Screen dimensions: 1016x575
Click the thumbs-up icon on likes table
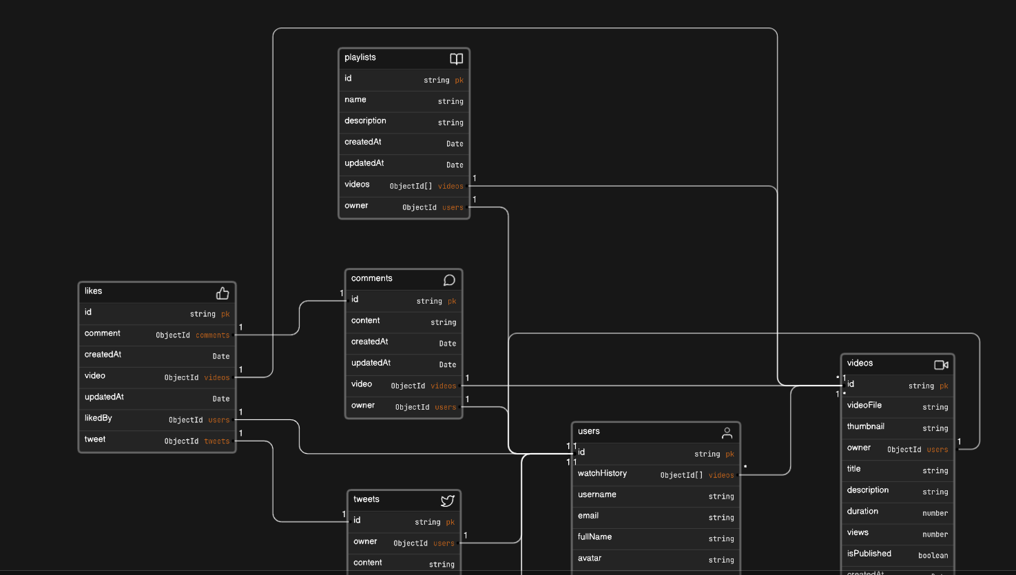[222, 293]
